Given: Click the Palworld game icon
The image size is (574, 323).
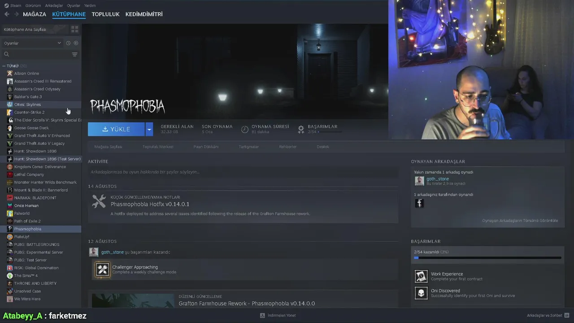Looking at the screenshot, I should point(10,213).
